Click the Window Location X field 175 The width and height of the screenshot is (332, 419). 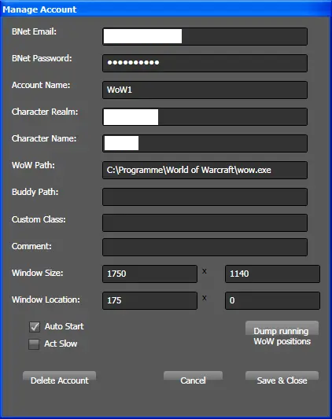click(149, 300)
